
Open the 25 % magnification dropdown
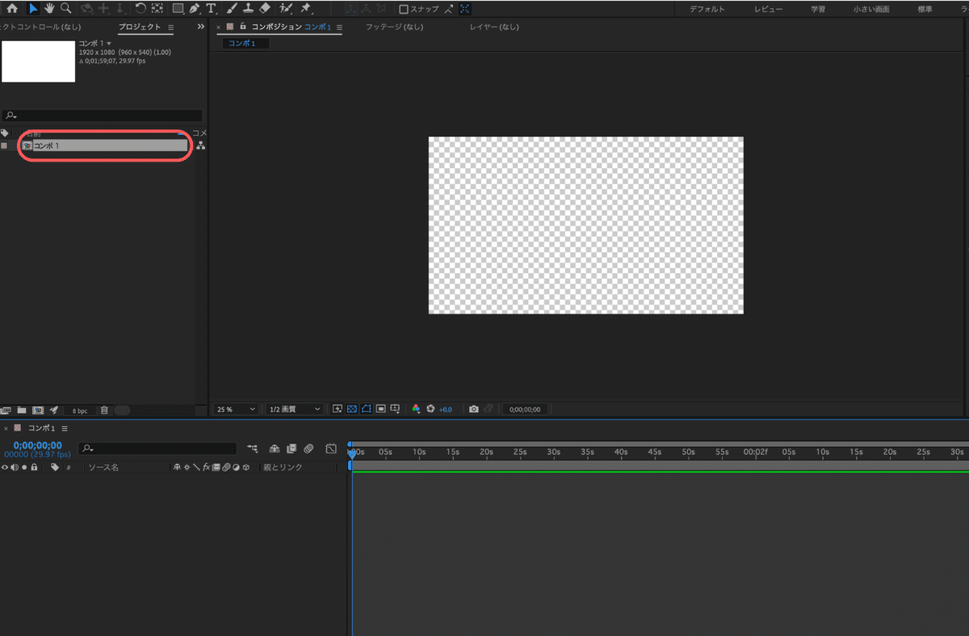(x=236, y=409)
